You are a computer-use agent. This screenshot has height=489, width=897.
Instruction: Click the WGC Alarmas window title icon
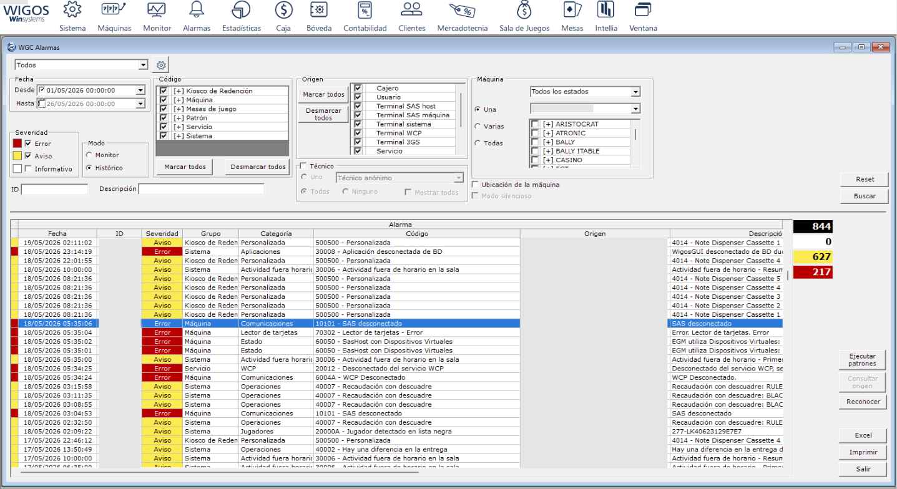coord(11,47)
